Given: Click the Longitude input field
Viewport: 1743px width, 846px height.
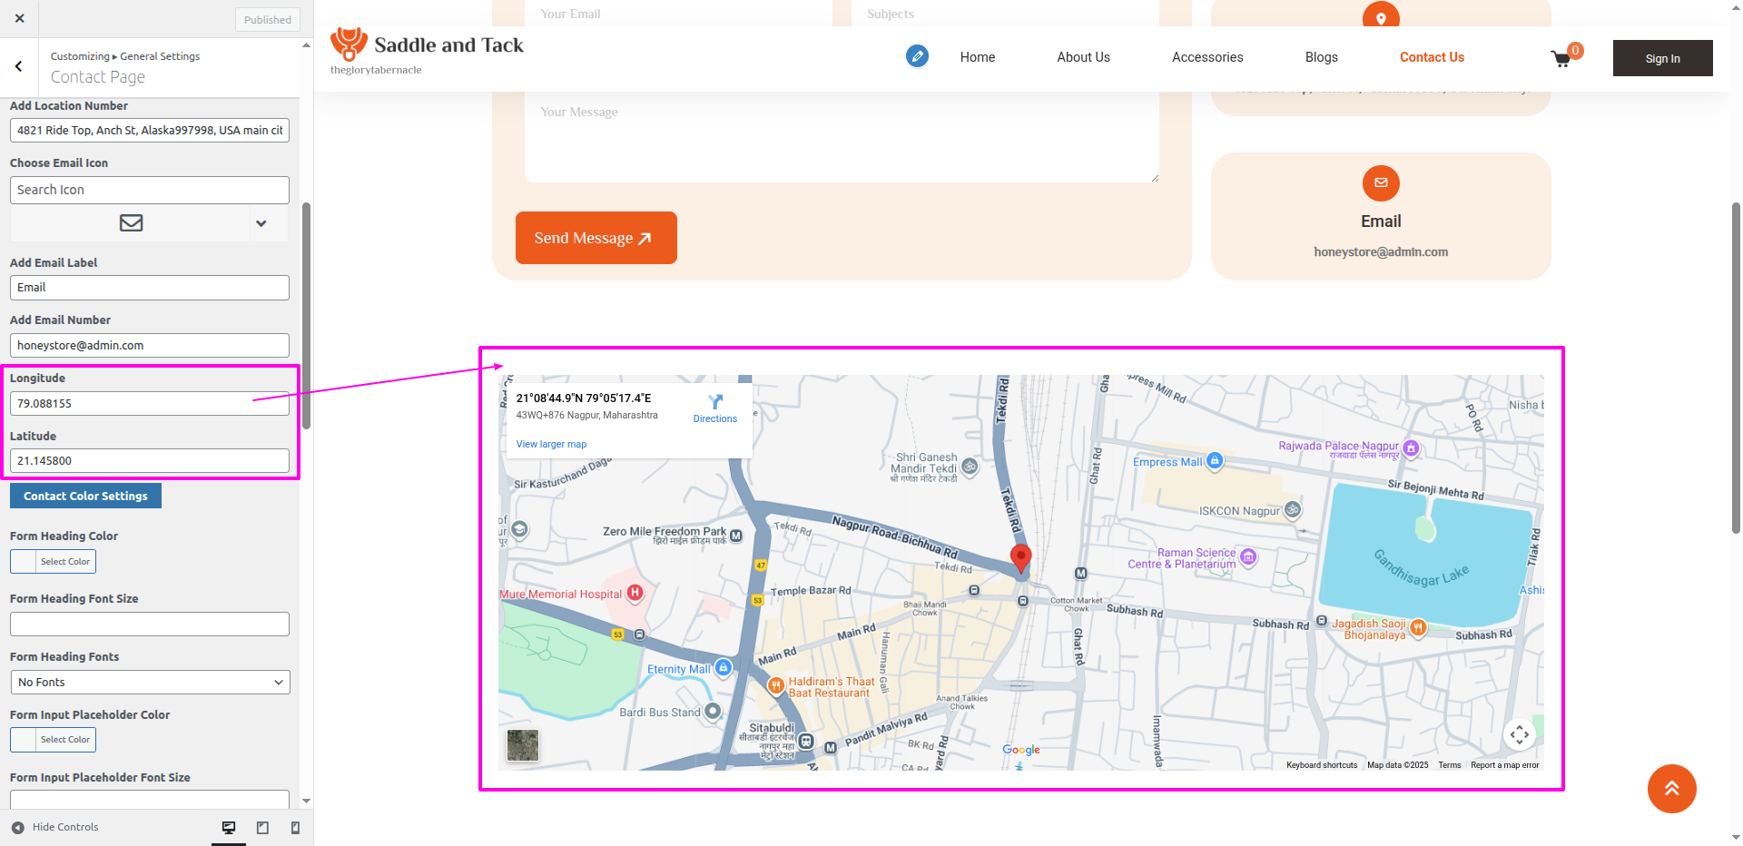Looking at the screenshot, I should [x=150, y=403].
